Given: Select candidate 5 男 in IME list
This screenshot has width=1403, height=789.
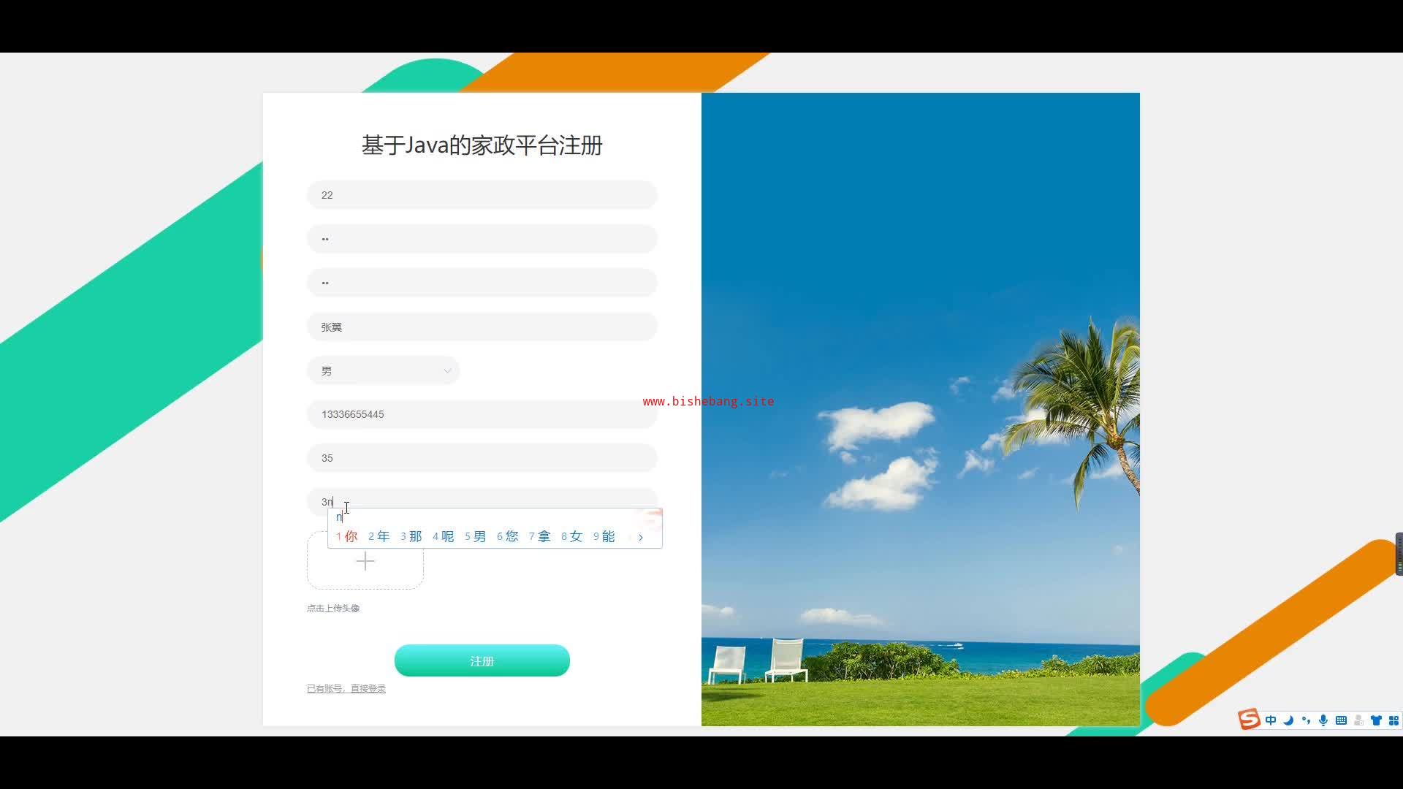Looking at the screenshot, I should [476, 536].
